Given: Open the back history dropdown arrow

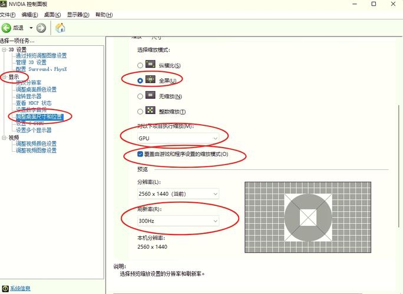Looking at the screenshot, I should (31, 28).
